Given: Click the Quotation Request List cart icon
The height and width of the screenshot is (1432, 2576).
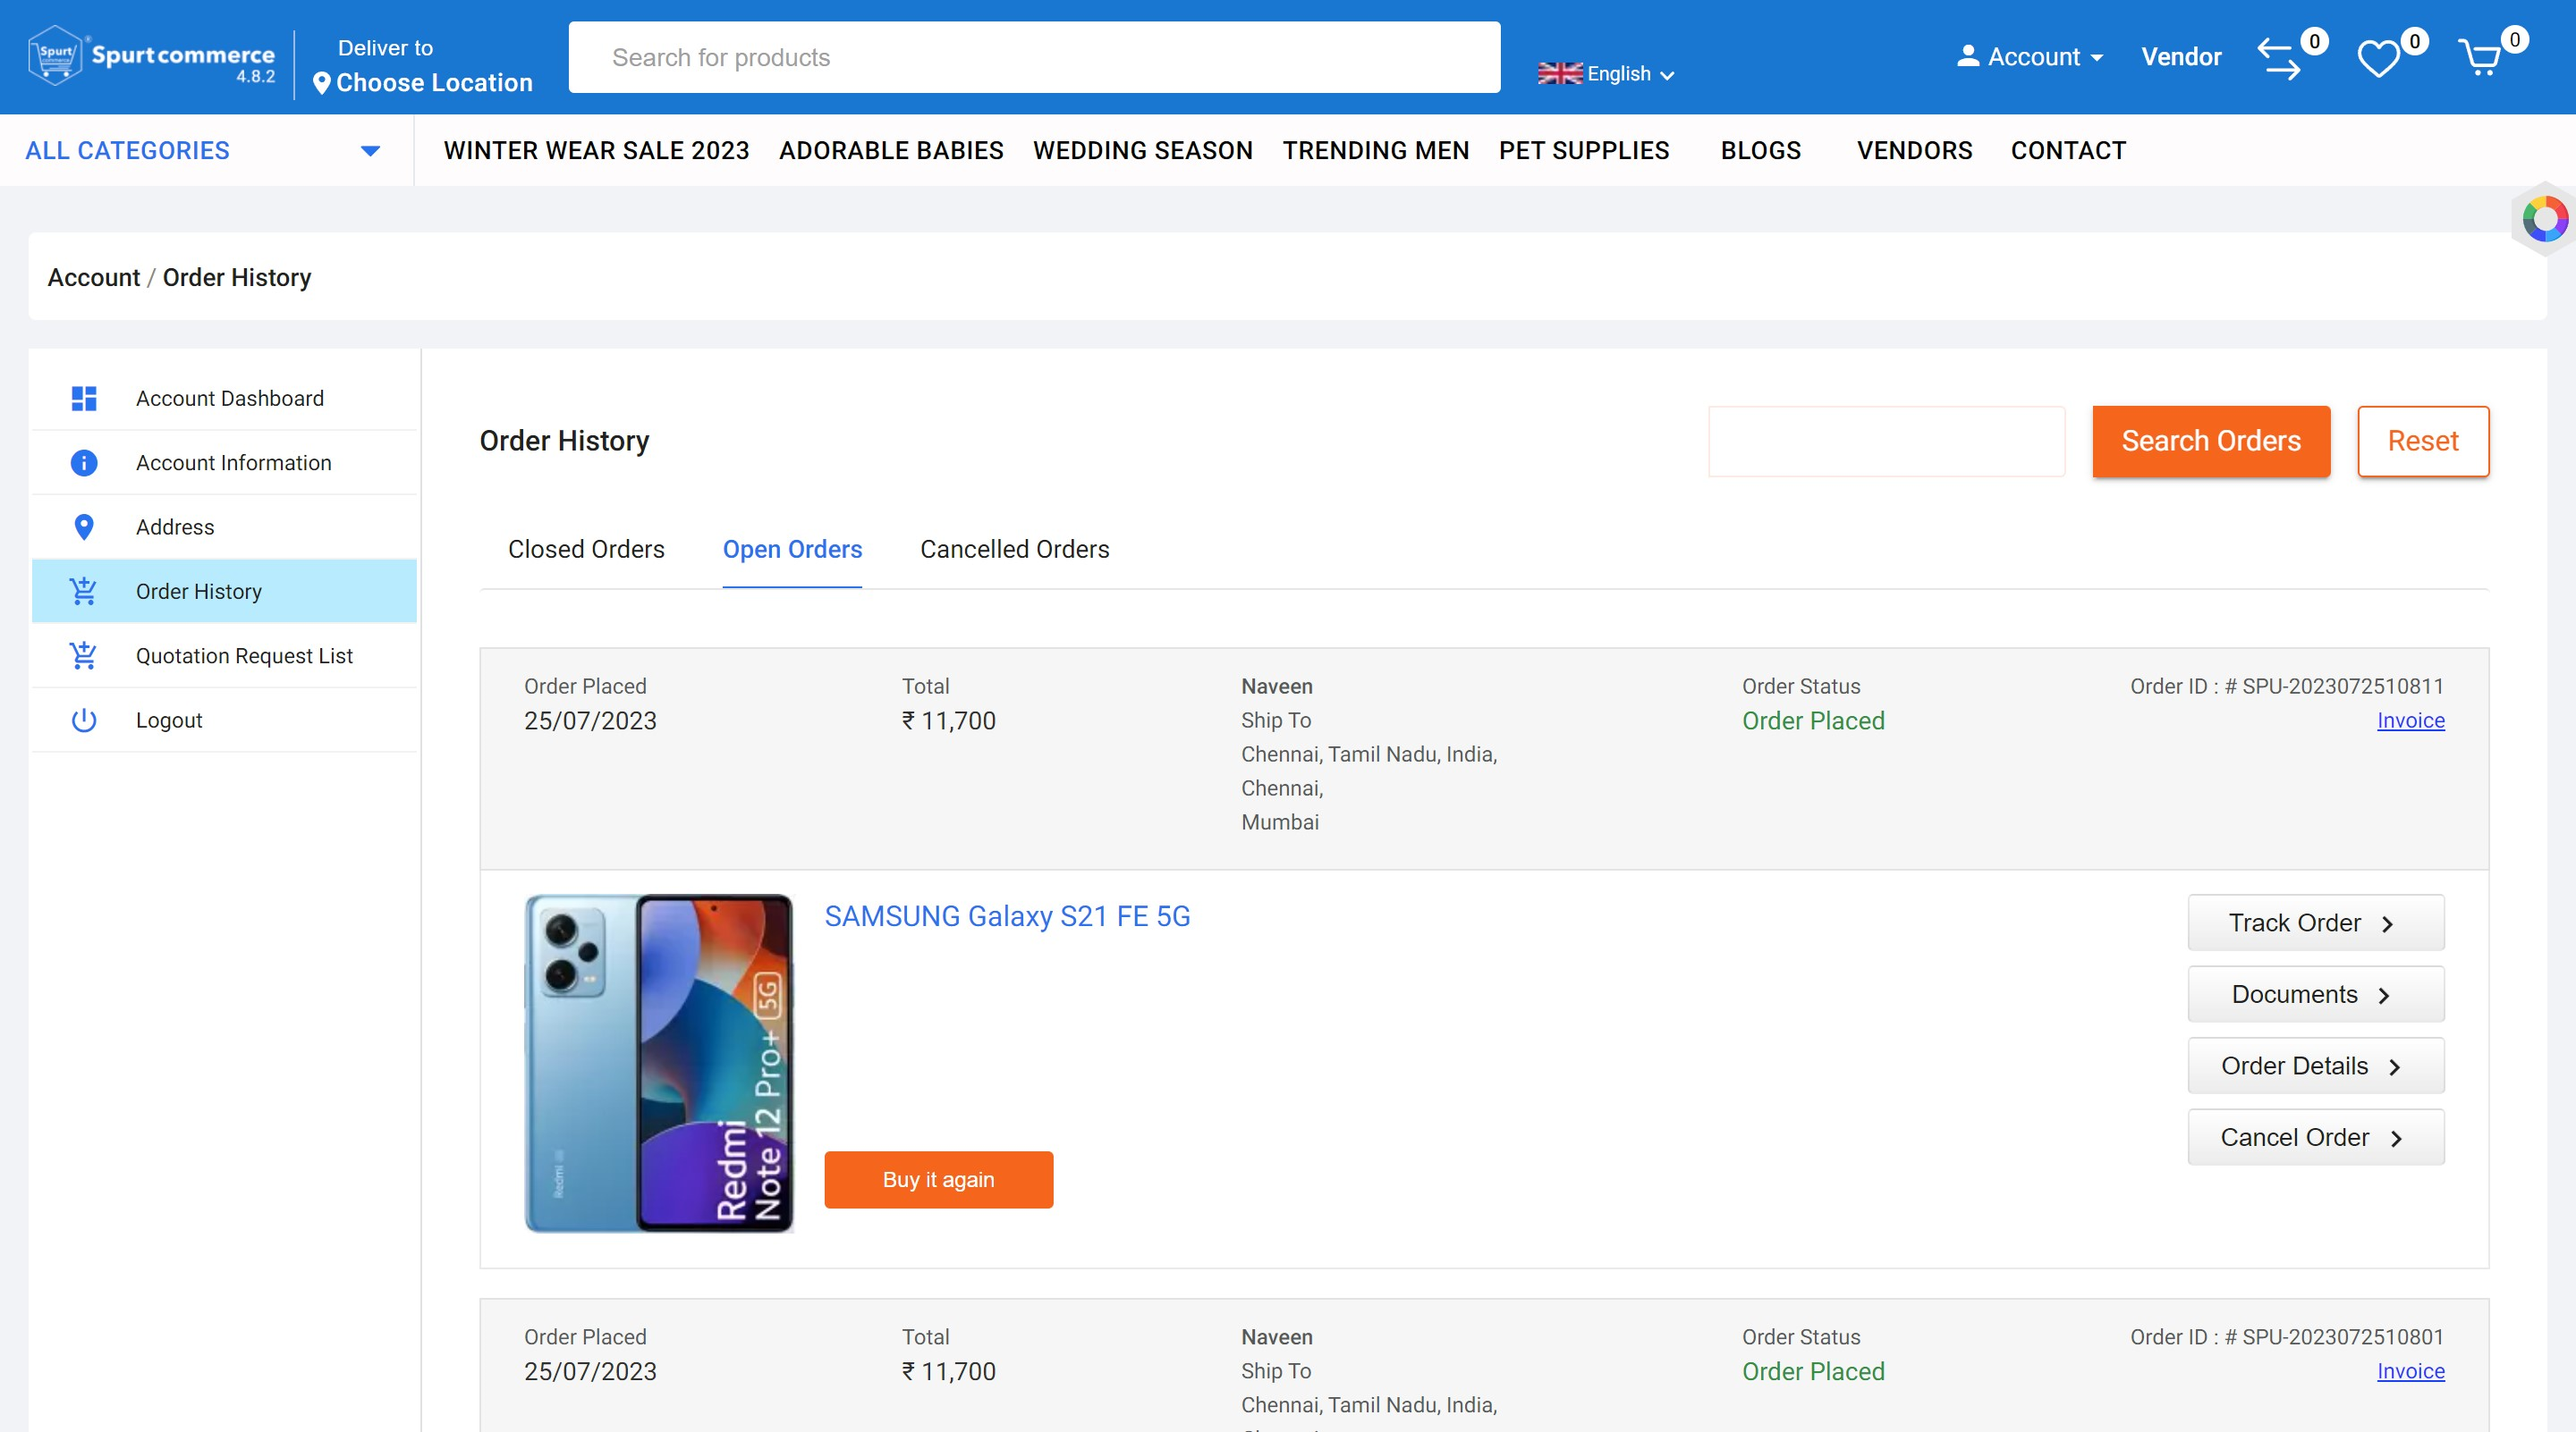Looking at the screenshot, I should [x=84, y=655].
